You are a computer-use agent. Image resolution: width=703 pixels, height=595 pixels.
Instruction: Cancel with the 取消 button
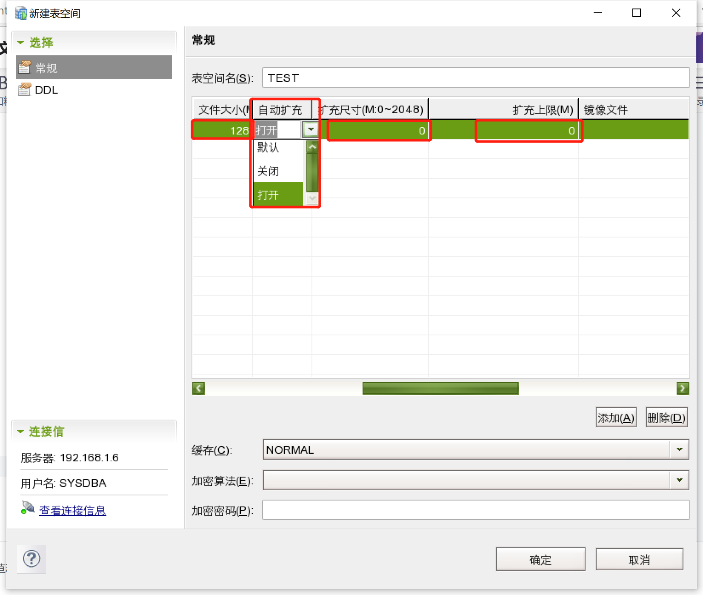(639, 559)
